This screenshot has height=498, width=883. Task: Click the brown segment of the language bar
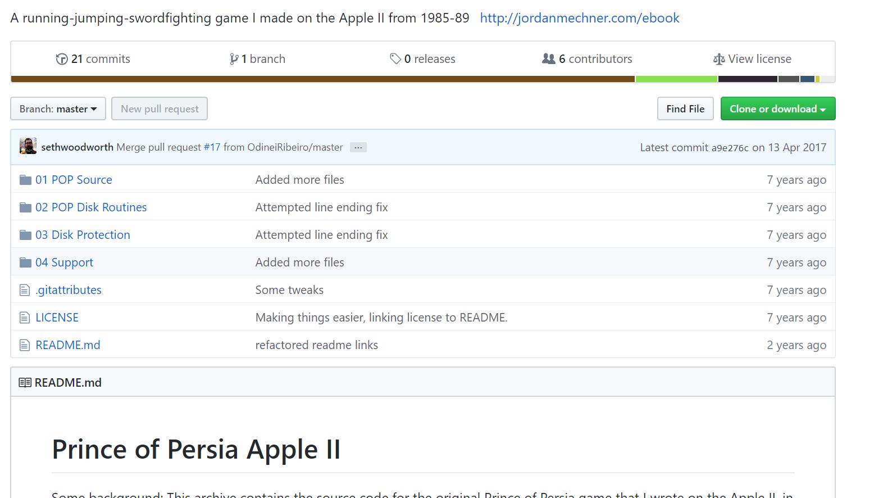[322, 79]
